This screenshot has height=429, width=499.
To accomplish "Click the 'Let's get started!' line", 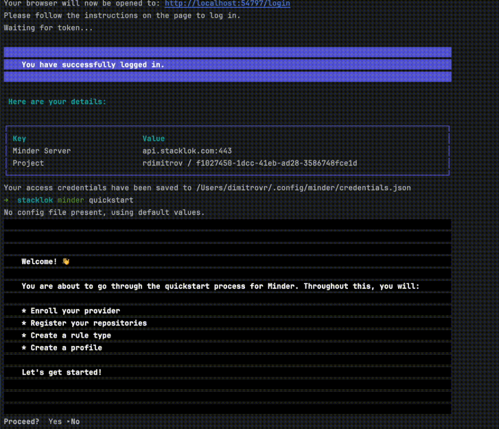I will 61,372.
